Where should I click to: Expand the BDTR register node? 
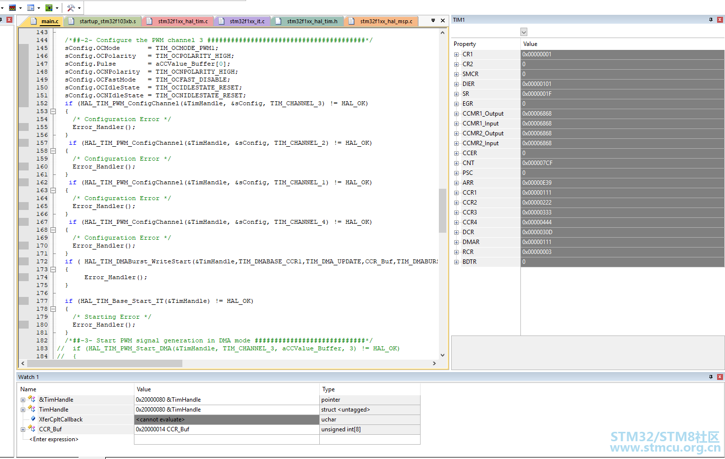point(456,262)
